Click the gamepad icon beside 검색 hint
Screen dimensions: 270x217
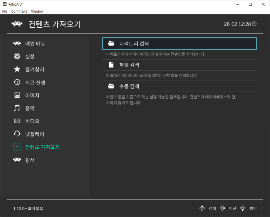(202, 208)
